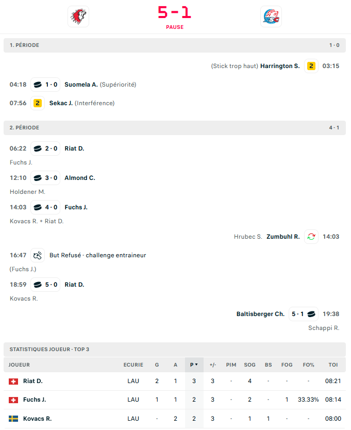Screen dimensions: 351x430
Task: Click the ZSC Lions team logo
Action: coord(271,16)
